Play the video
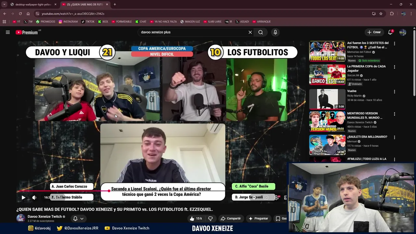This screenshot has height=234, width=416. 23,197
